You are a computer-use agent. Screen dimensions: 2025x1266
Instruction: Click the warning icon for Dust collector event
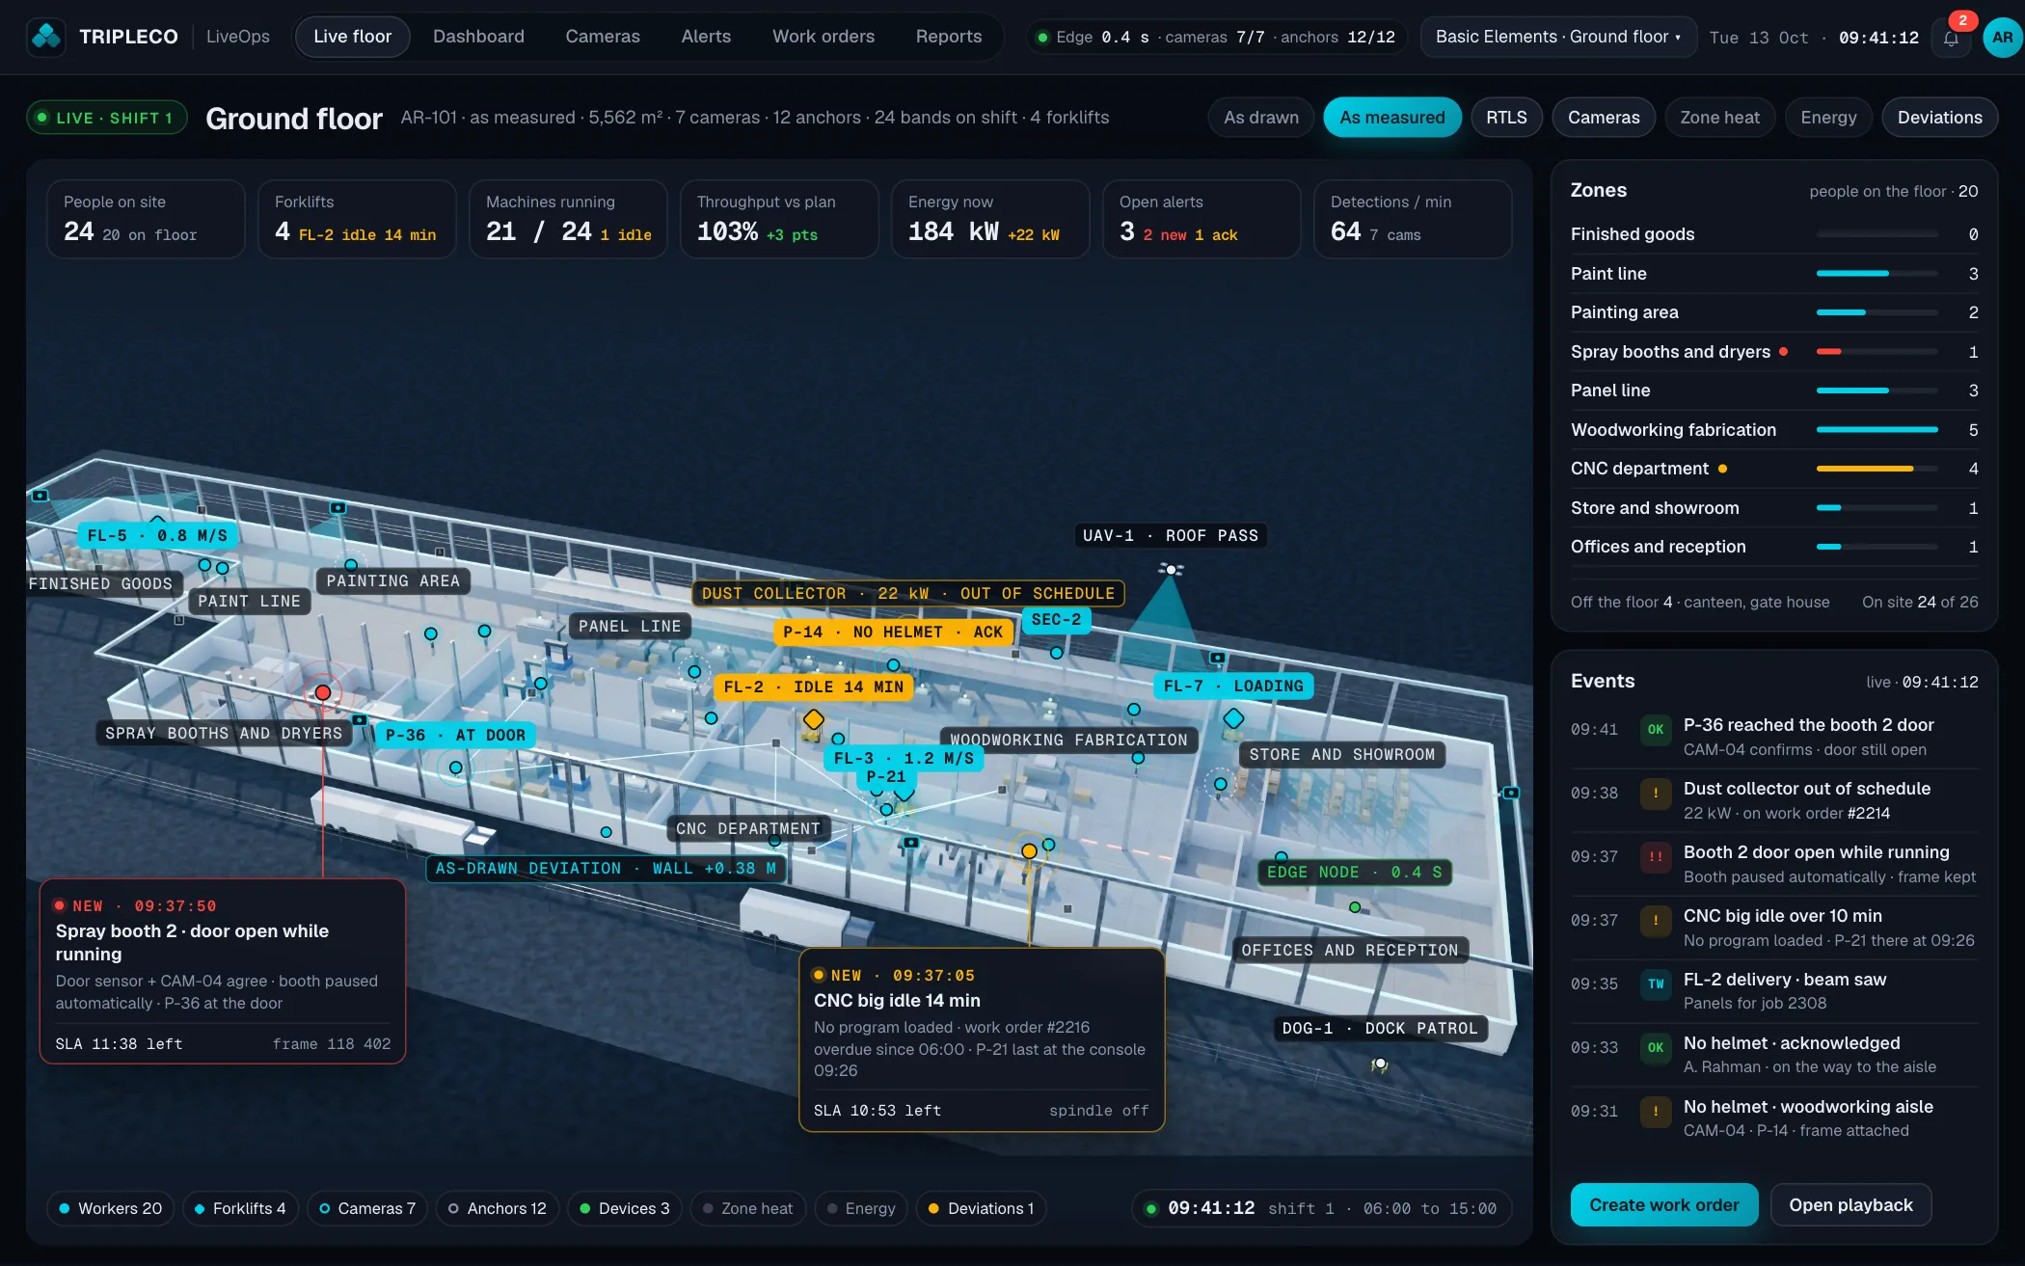(1655, 794)
